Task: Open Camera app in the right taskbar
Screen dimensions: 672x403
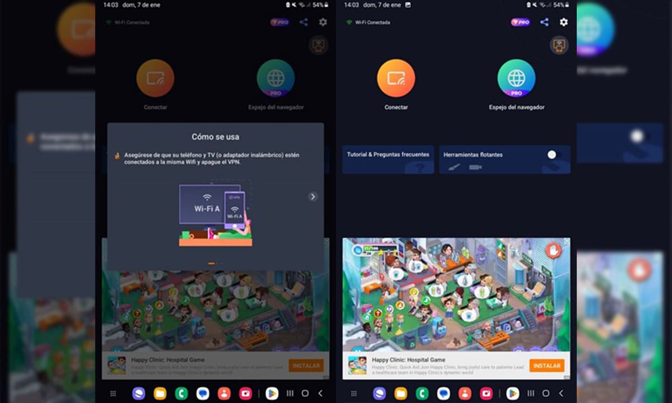Action: [486, 393]
